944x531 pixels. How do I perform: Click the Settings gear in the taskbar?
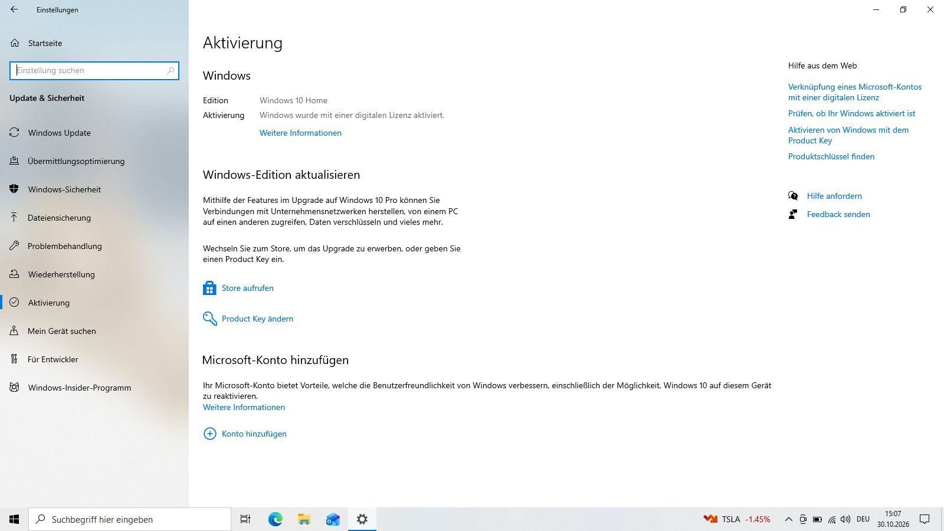coord(362,519)
